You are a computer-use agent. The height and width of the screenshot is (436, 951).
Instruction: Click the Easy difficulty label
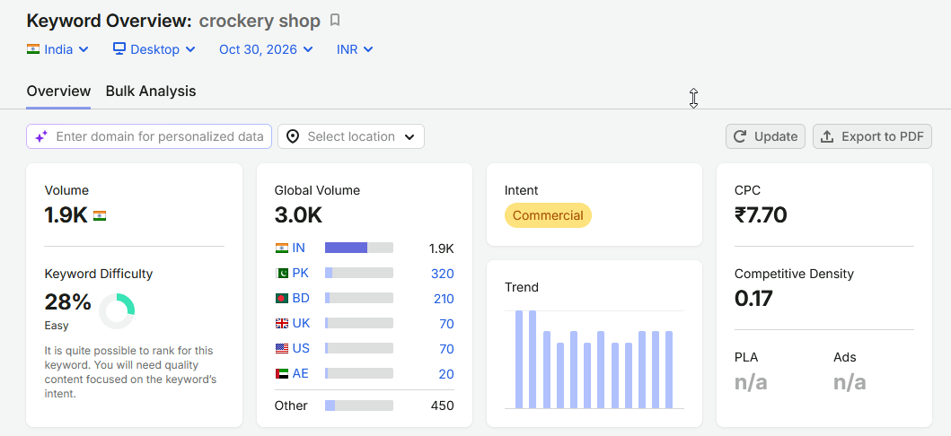[57, 326]
